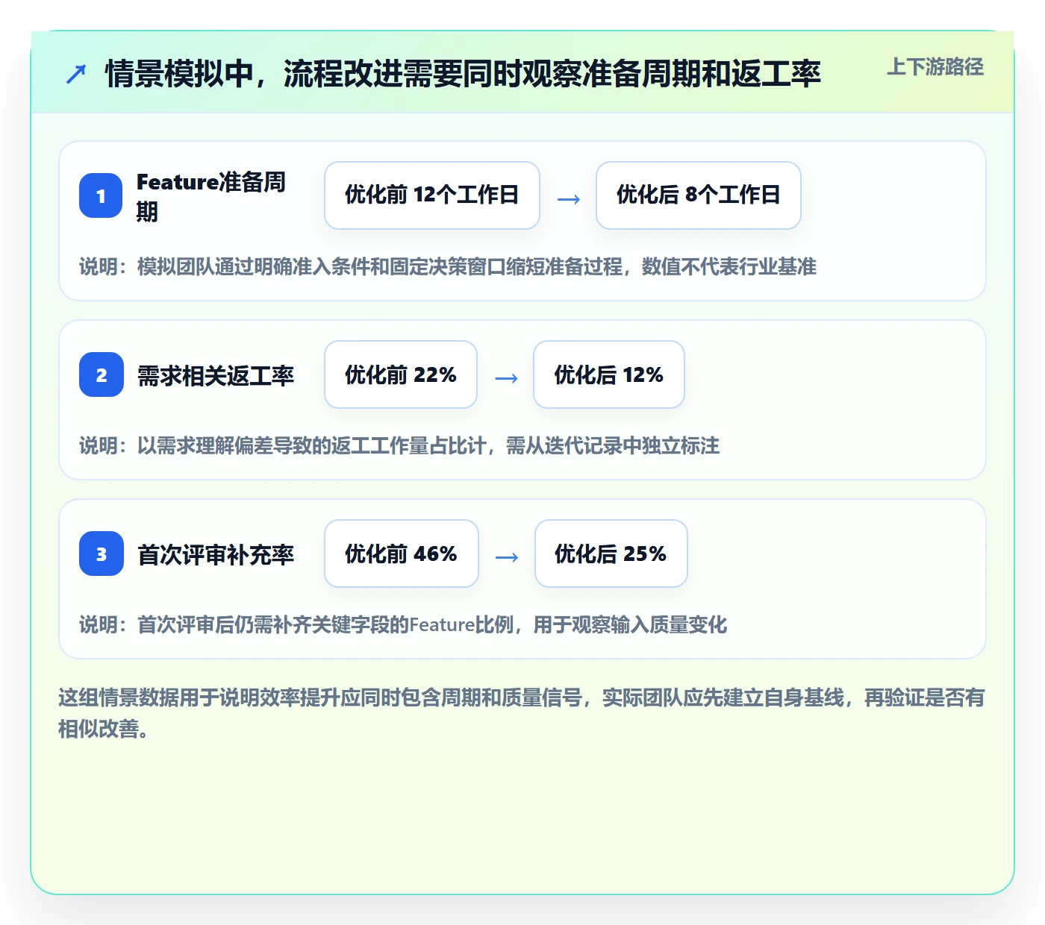Select the 优化前 46% pill
The width and height of the screenshot is (1045, 925).
[x=402, y=554]
